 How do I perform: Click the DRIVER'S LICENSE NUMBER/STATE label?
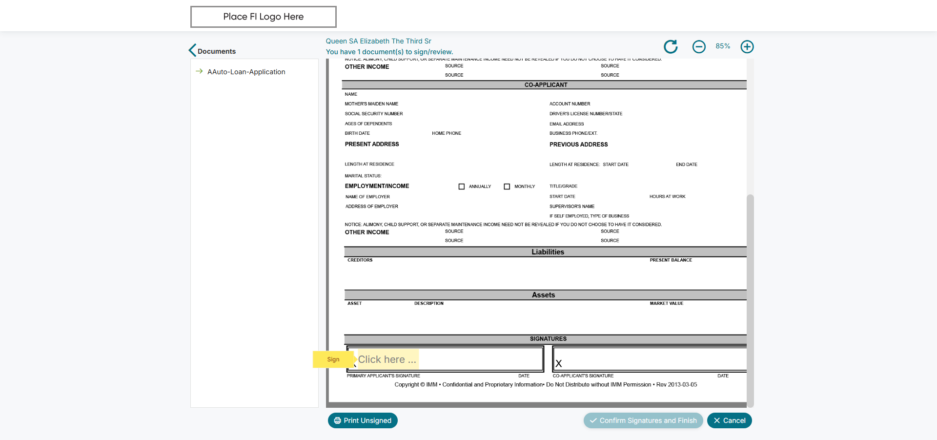click(586, 114)
